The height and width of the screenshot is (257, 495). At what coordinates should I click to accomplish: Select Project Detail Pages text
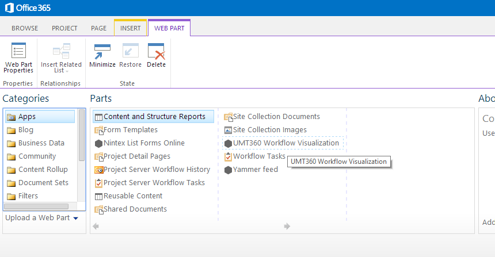pyautogui.click(x=136, y=156)
